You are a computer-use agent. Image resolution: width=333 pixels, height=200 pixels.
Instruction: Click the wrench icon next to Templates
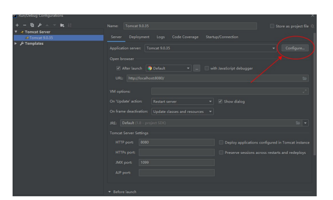pyautogui.click(x=22, y=43)
